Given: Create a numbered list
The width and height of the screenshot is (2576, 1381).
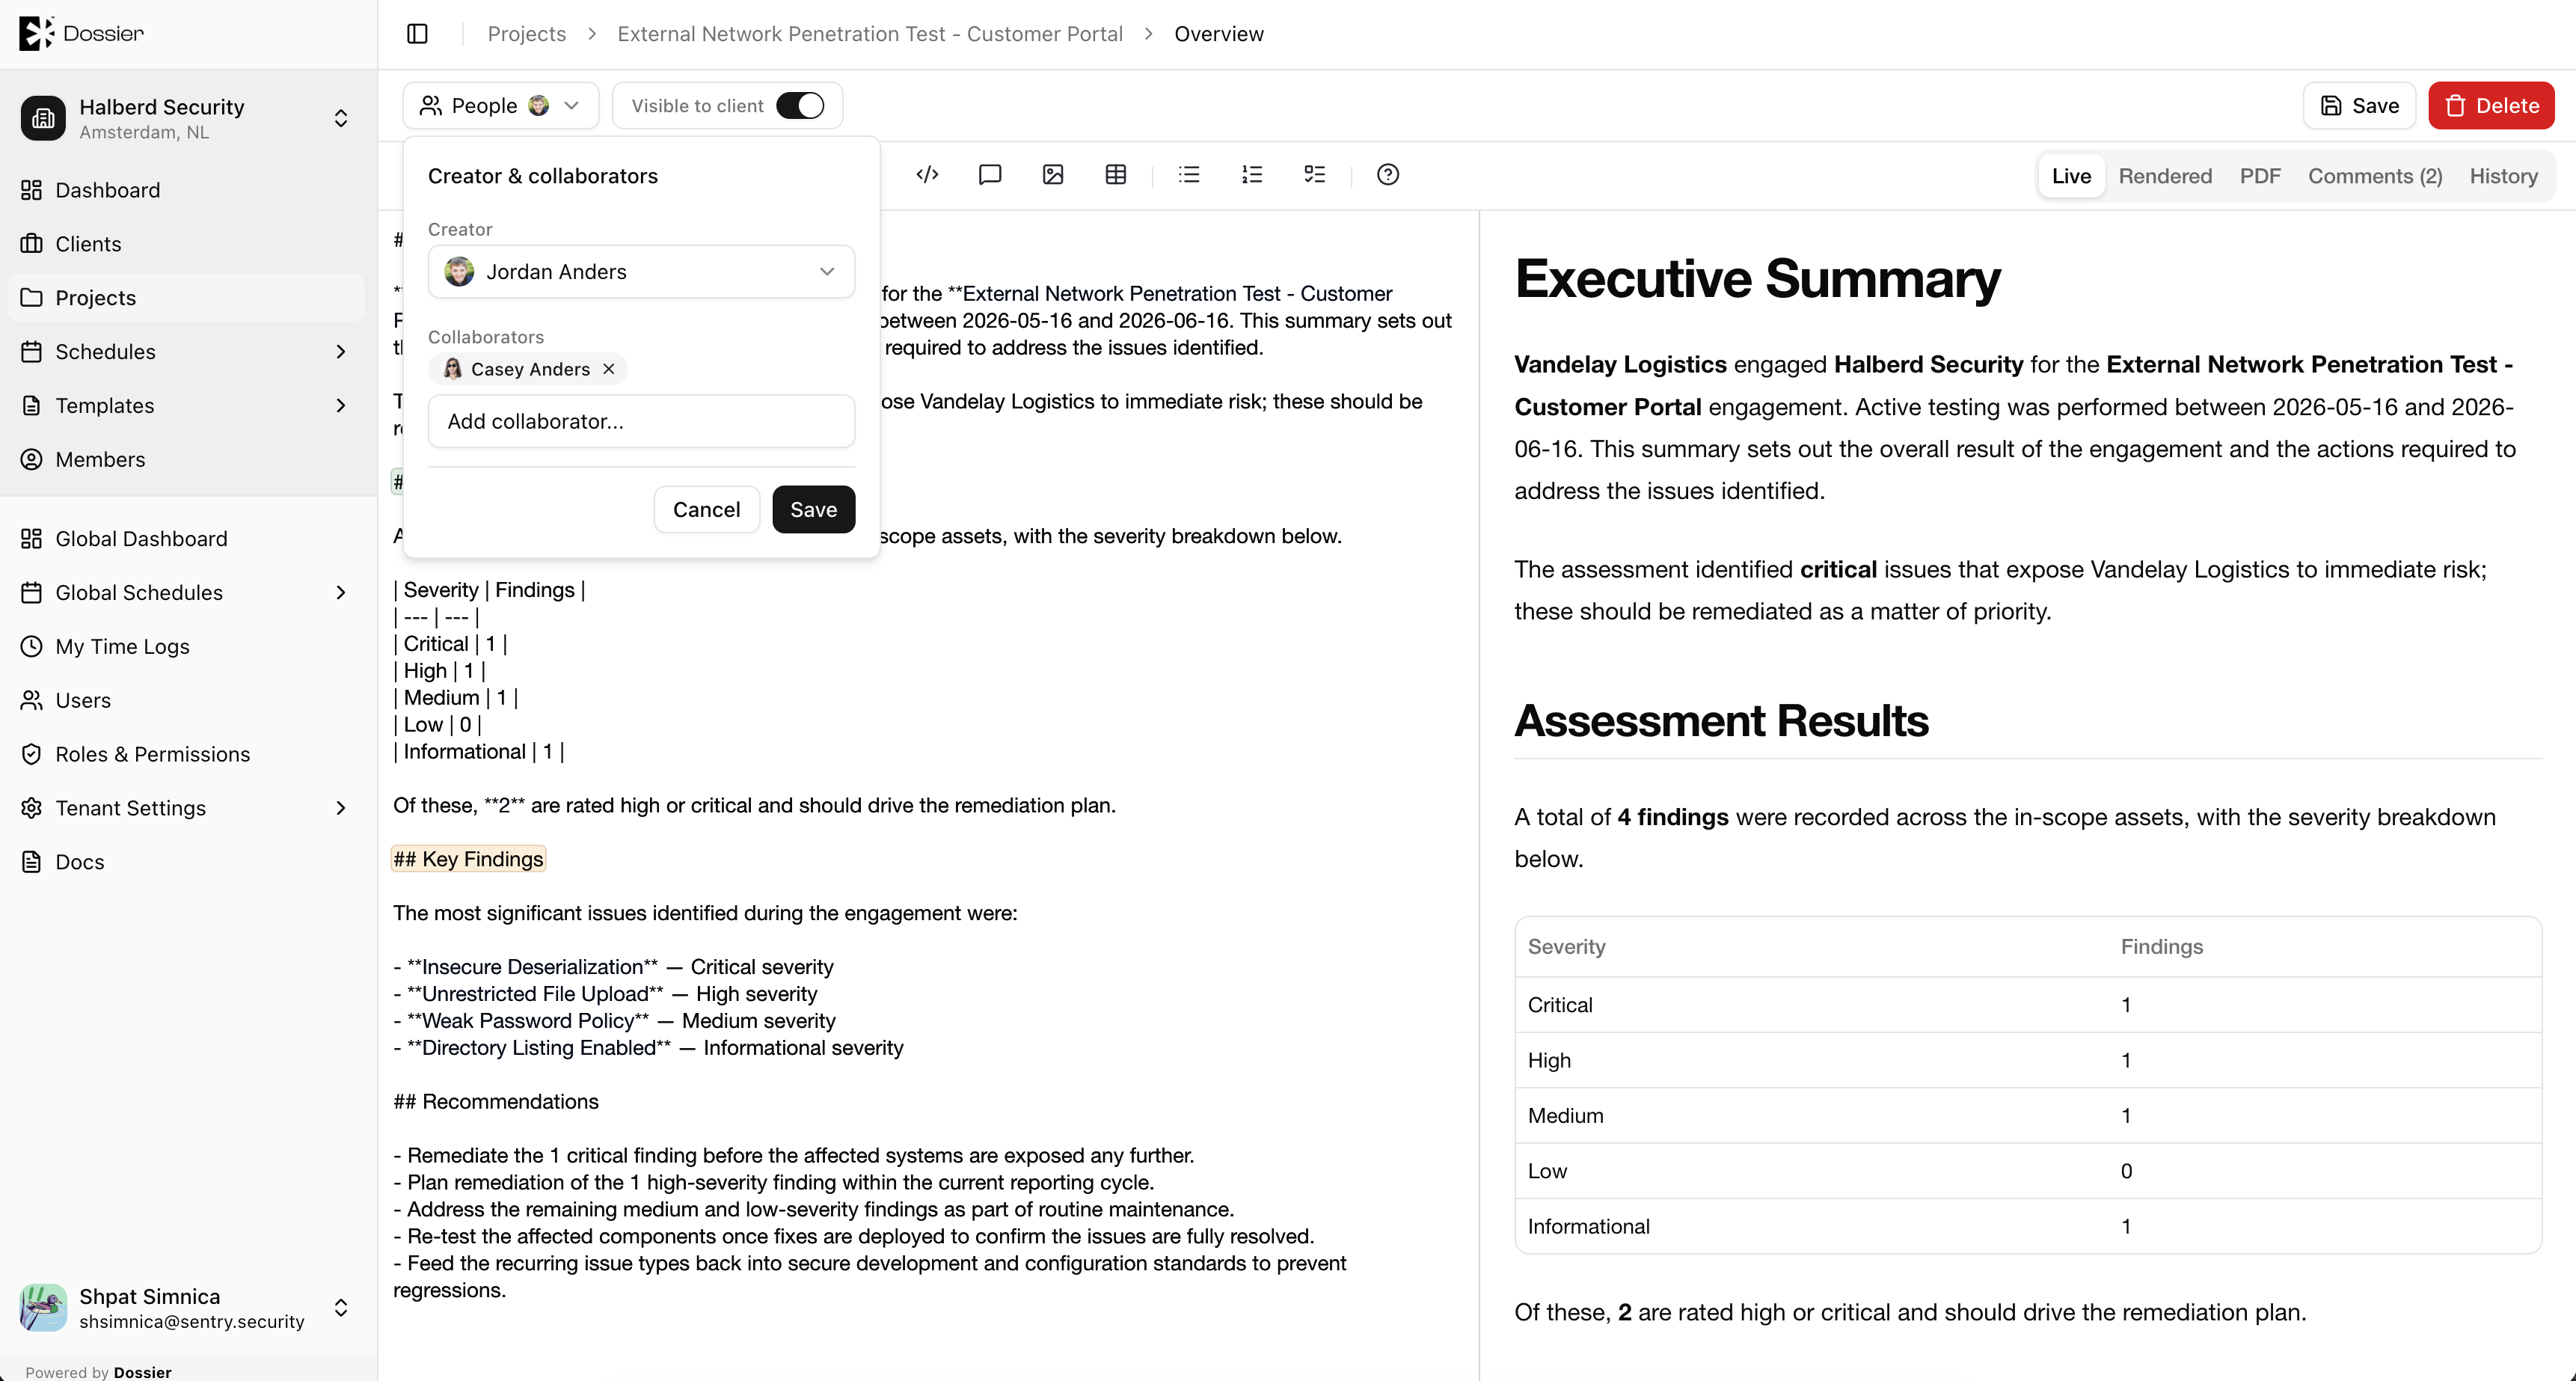Looking at the screenshot, I should click(x=1252, y=175).
